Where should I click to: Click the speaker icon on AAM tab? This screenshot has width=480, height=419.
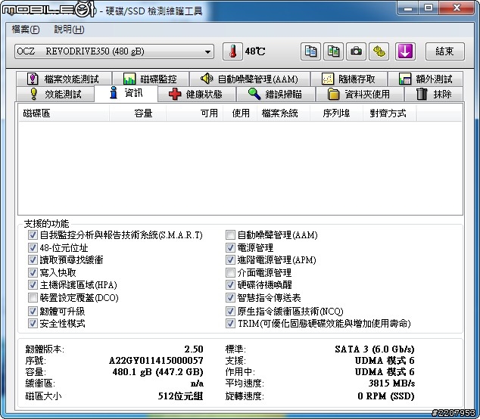tap(207, 79)
